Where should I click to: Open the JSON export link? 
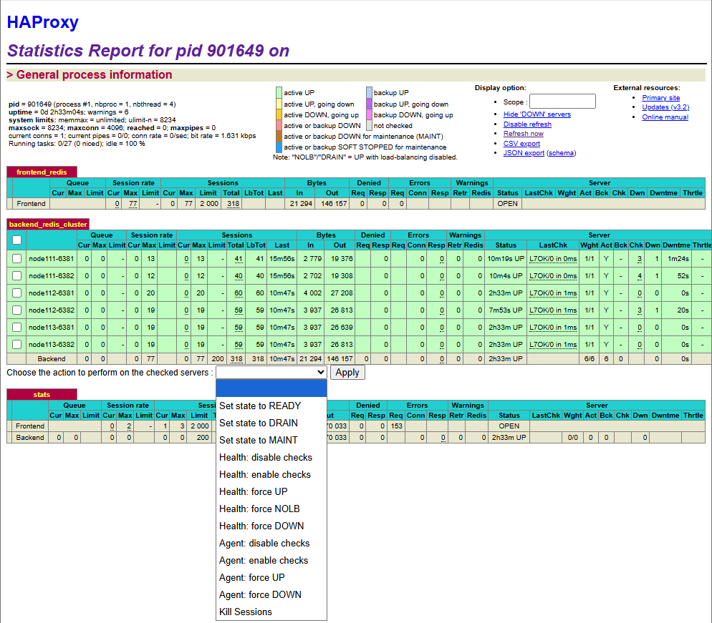click(524, 153)
